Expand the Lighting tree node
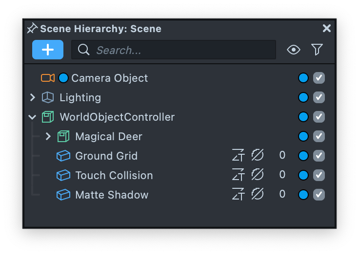The width and height of the screenshot is (359, 255). click(x=33, y=97)
